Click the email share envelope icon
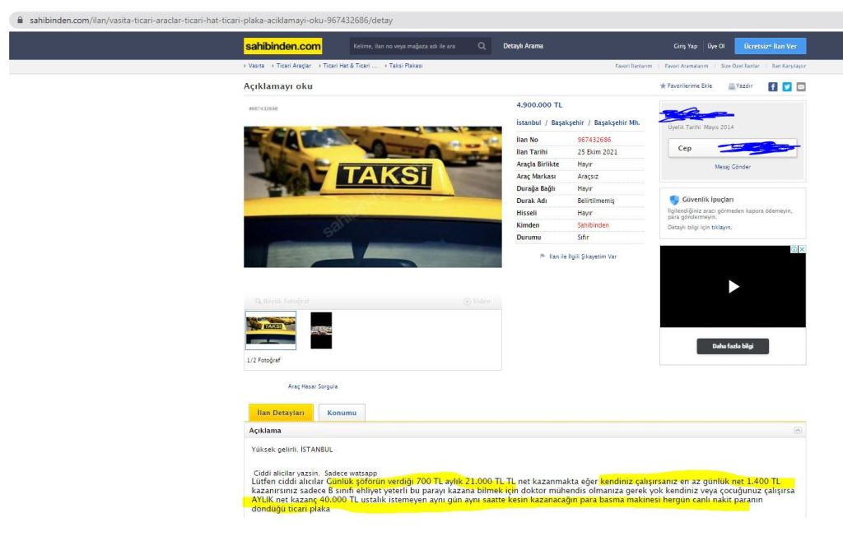This screenshot has width=843, height=550. [x=800, y=86]
